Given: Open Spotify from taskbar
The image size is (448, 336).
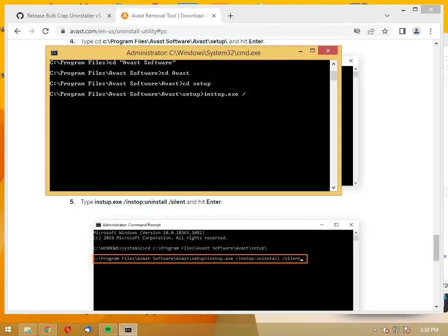Looking at the screenshot, I should pos(108,330).
